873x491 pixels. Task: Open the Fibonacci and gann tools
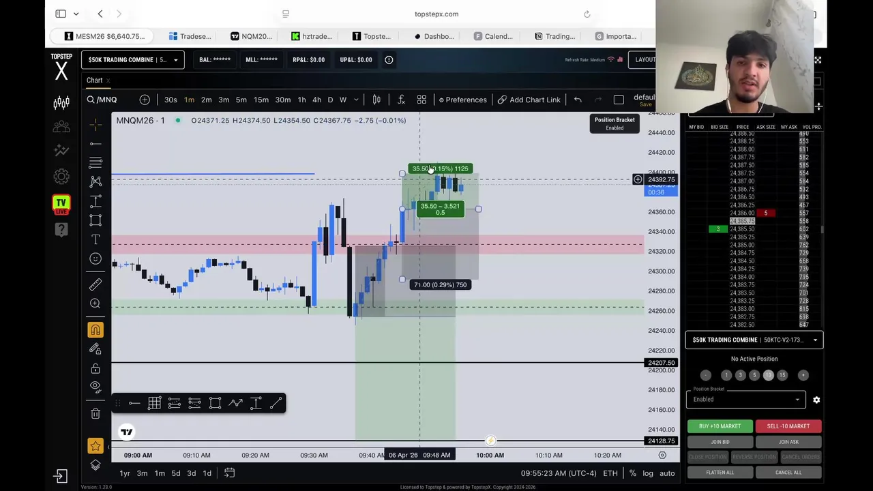coord(95,162)
